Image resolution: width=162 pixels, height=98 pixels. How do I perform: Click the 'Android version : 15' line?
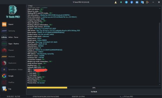pyautogui.click(x=34, y=48)
